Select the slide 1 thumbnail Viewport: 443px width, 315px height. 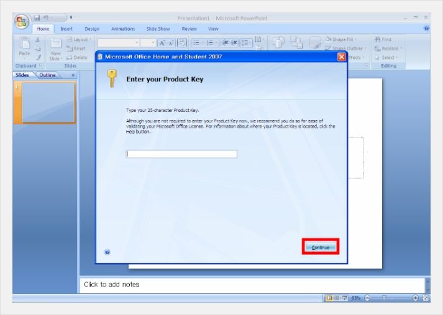pos(48,103)
